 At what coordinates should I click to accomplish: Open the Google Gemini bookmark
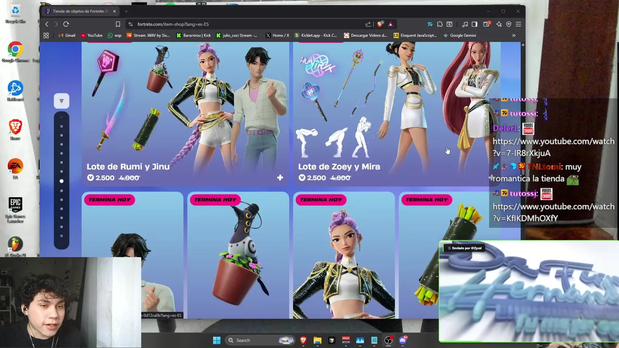click(x=459, y=35)
